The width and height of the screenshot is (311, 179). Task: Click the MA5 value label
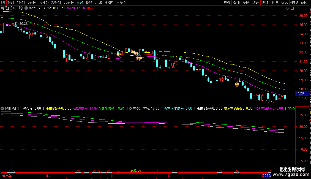tap(37, 8)
